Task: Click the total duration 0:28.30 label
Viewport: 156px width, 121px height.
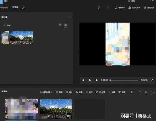Action: pyautogui.click(x=144, y=80)
